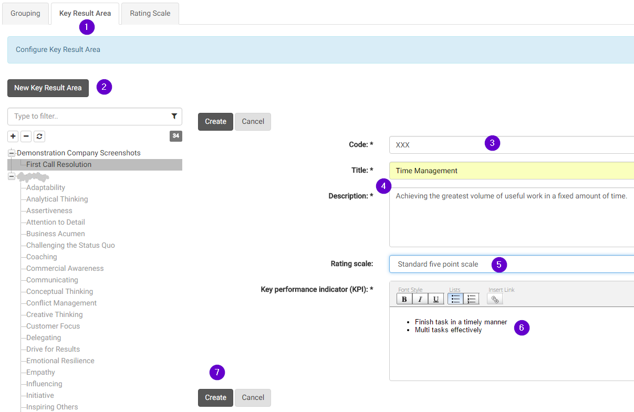This screenshot has width=634, height=412.
Task: Select Inspiring Others item
Action: coord(52,407)
